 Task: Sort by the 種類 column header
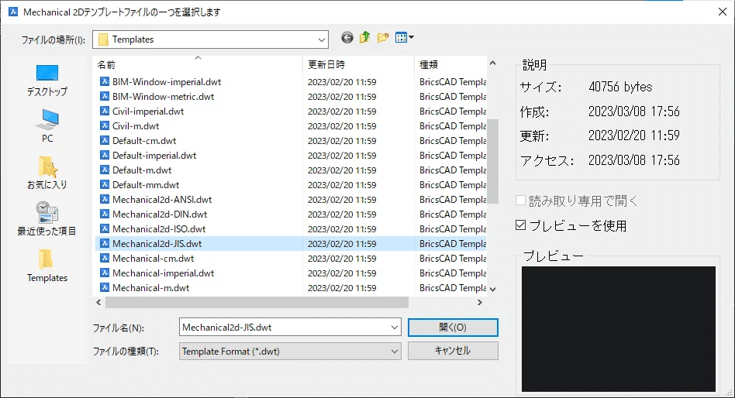coord(450,64)
